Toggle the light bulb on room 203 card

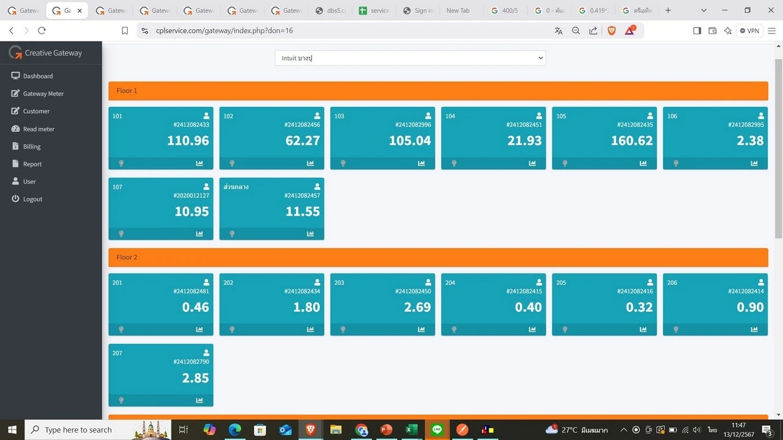click(x=343, y=329)
